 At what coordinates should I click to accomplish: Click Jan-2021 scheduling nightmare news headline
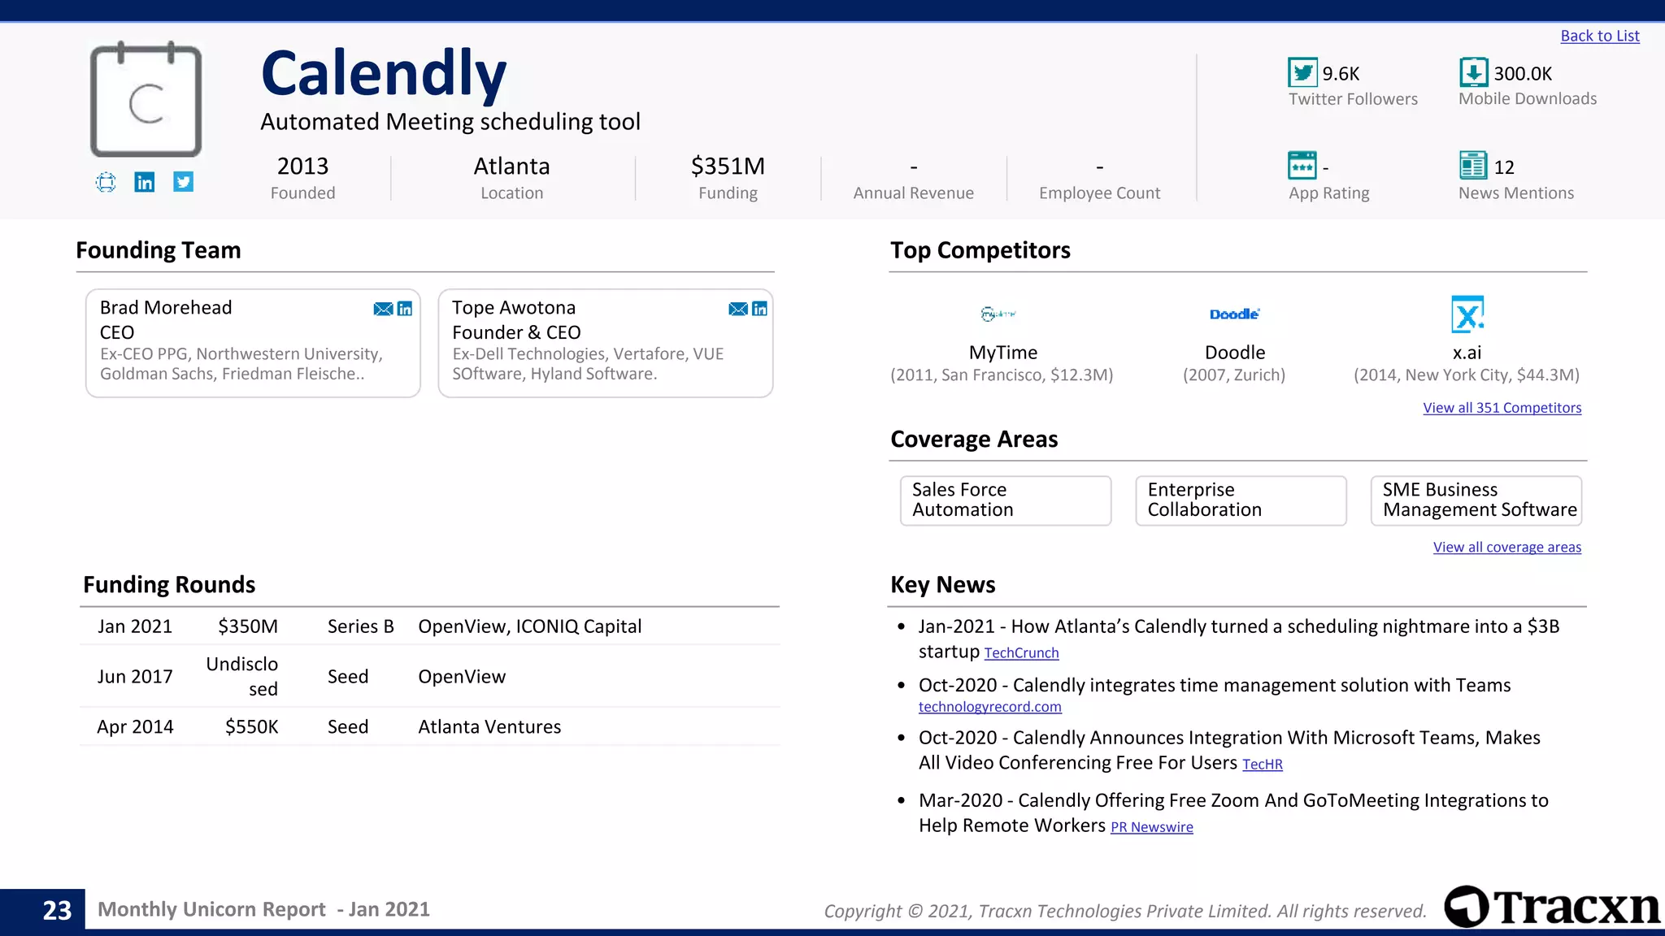[1239, 639]
